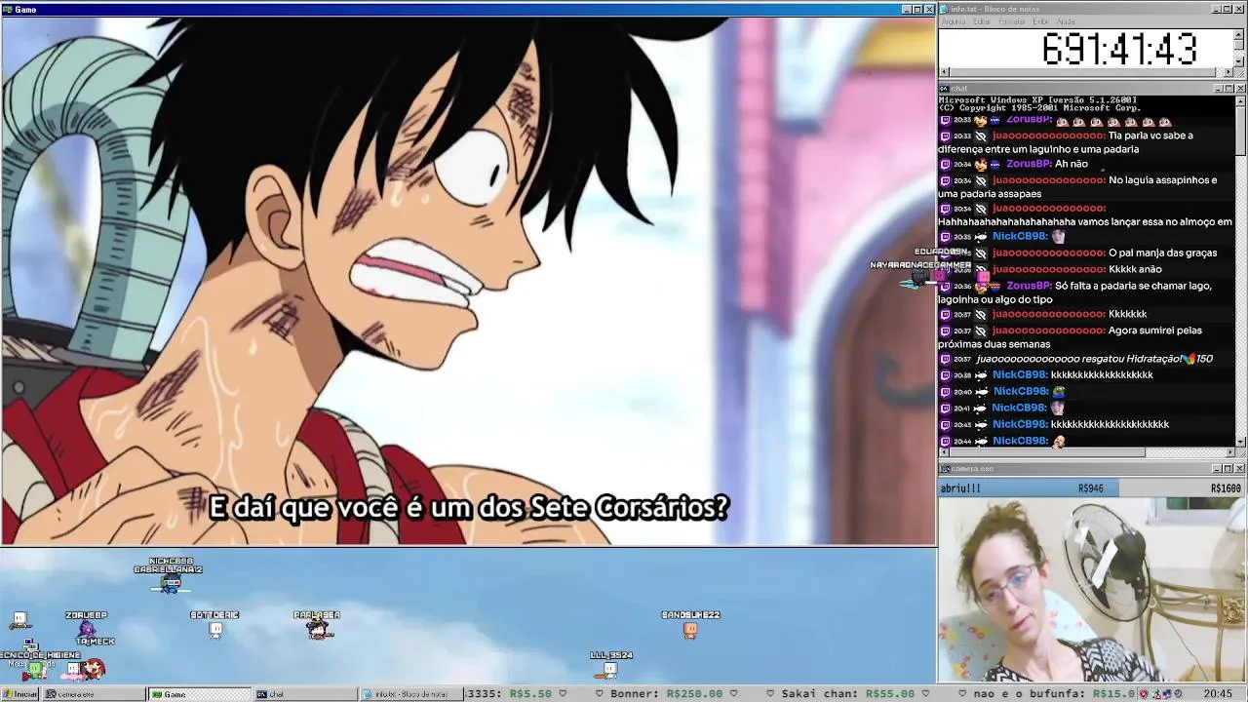Minimize the Game window
This screenshot has width=1248, height=702.
click(x=906, y=9)
